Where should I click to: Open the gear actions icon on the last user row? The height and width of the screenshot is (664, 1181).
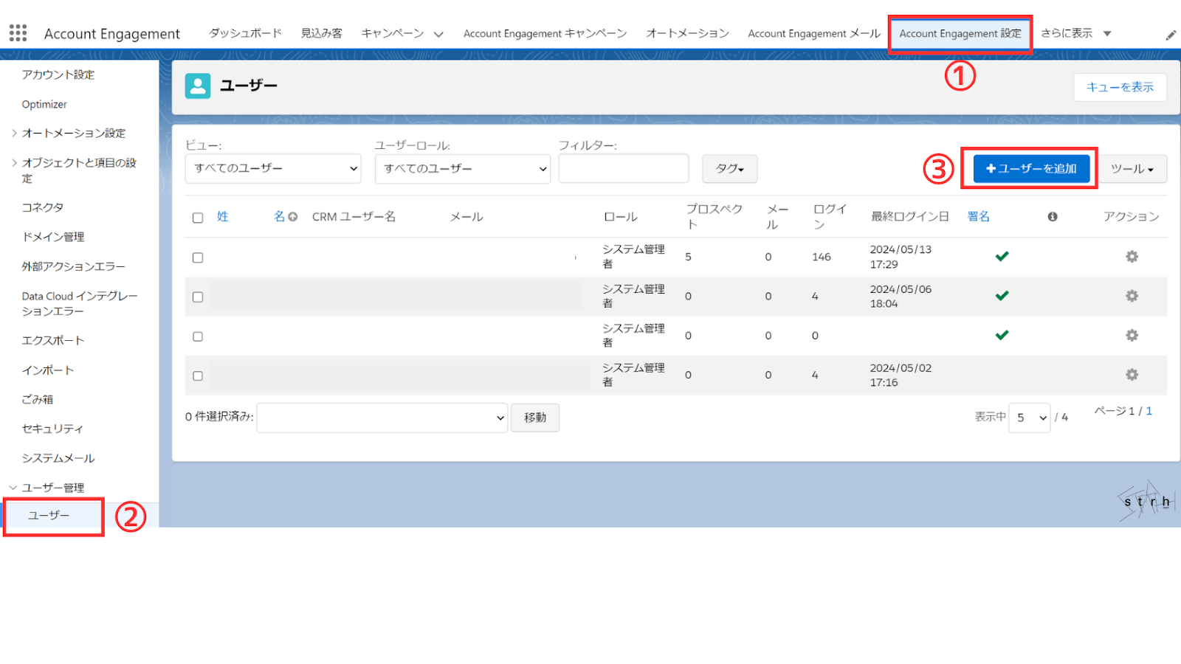click(1132, 375)
